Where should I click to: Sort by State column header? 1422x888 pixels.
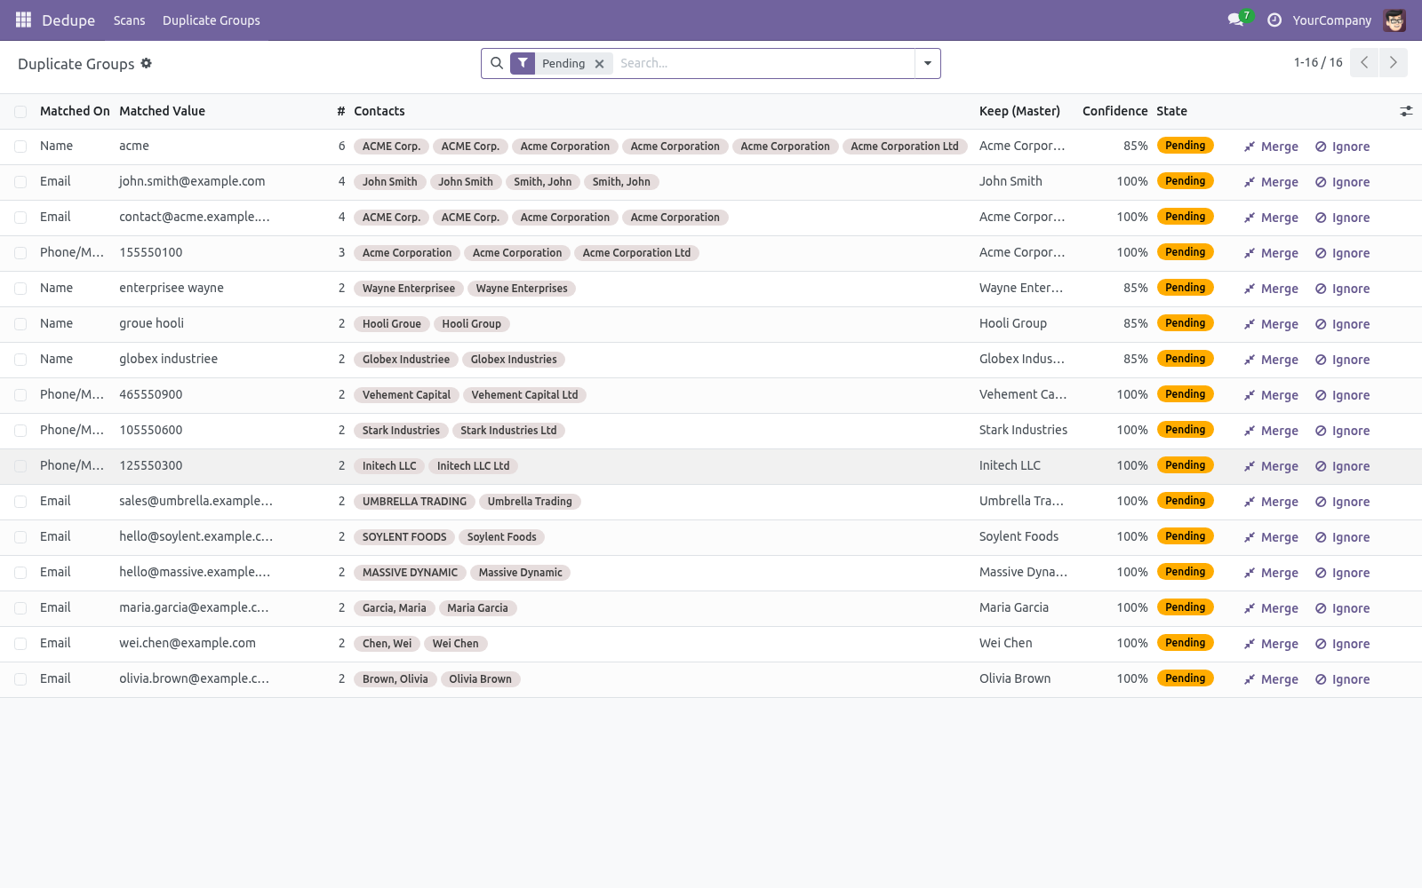pyautogui.click(x=1171, y=111)
